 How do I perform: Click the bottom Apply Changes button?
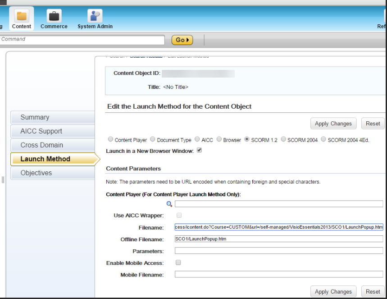pos(333,292)
